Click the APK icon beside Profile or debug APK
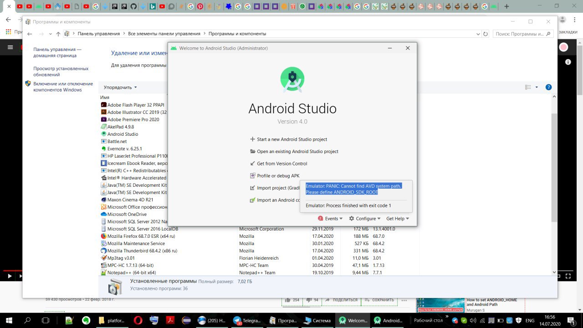This screenshot has width=583, height=328. coord(253,176)
